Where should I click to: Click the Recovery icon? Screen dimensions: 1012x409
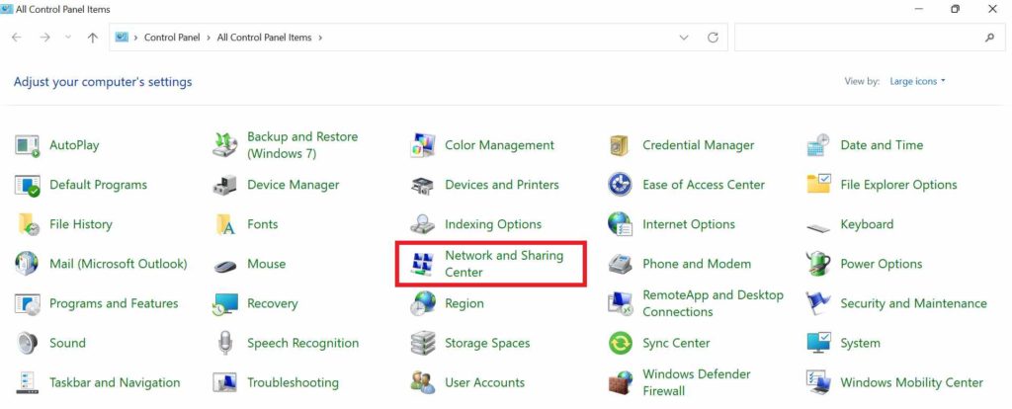(225, 304)
